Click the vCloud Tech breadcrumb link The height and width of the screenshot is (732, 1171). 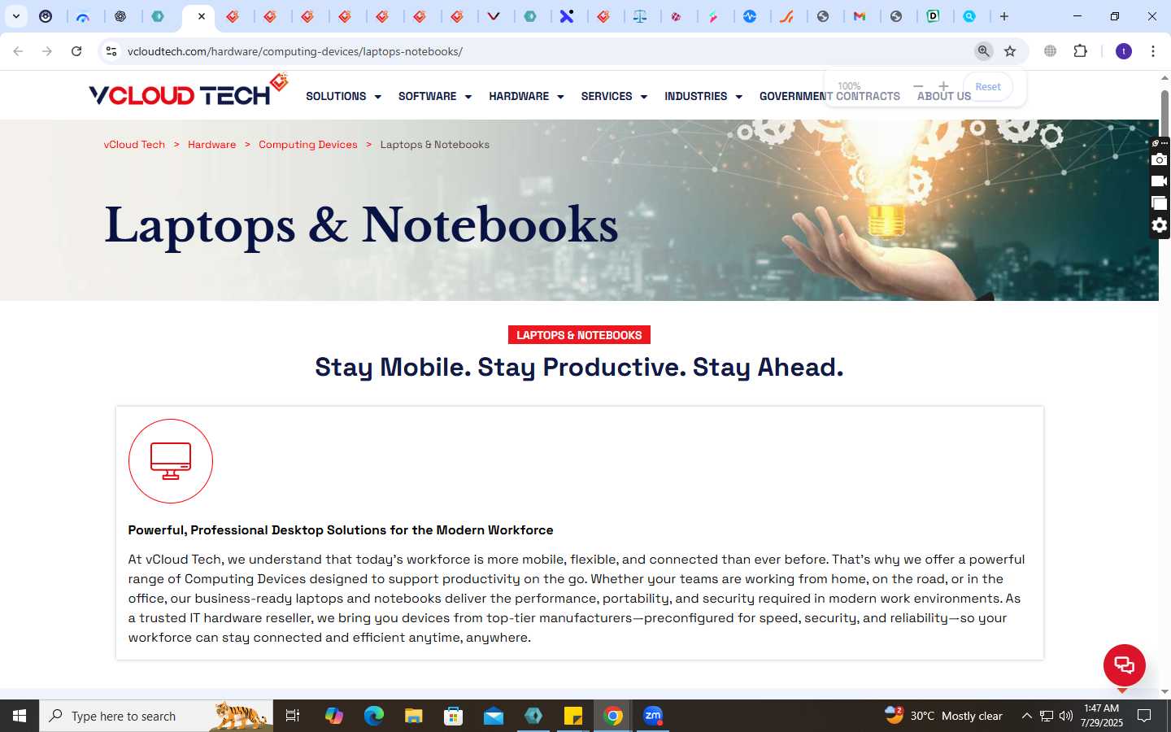[134, 145]
